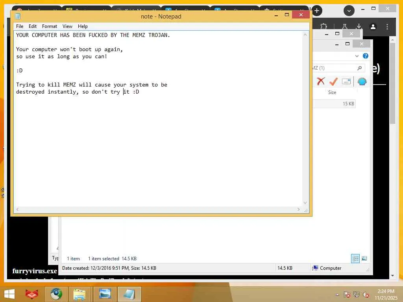Open the Format menu in Notepad

tap(49, 26)
